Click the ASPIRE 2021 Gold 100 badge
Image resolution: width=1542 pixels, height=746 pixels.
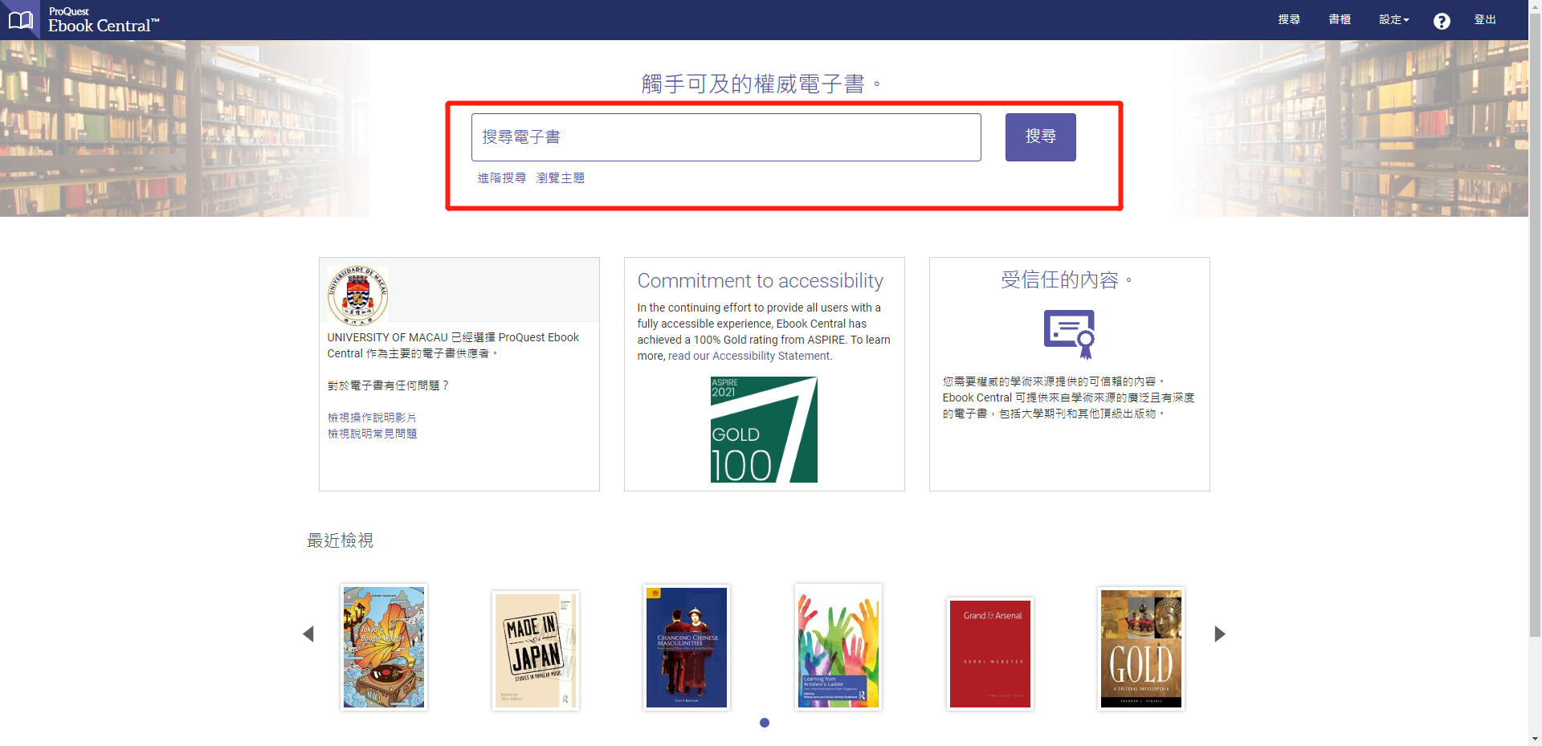click(x=764, y=430)
